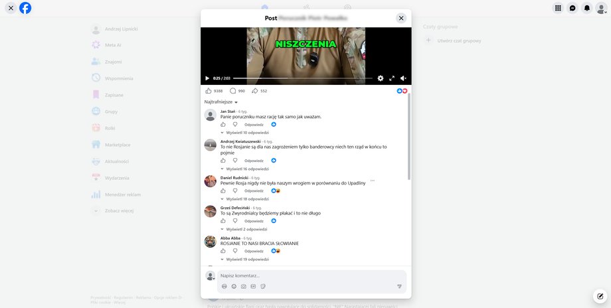
Task: Insert a GIF in comment box
Action: click(253, 286)
